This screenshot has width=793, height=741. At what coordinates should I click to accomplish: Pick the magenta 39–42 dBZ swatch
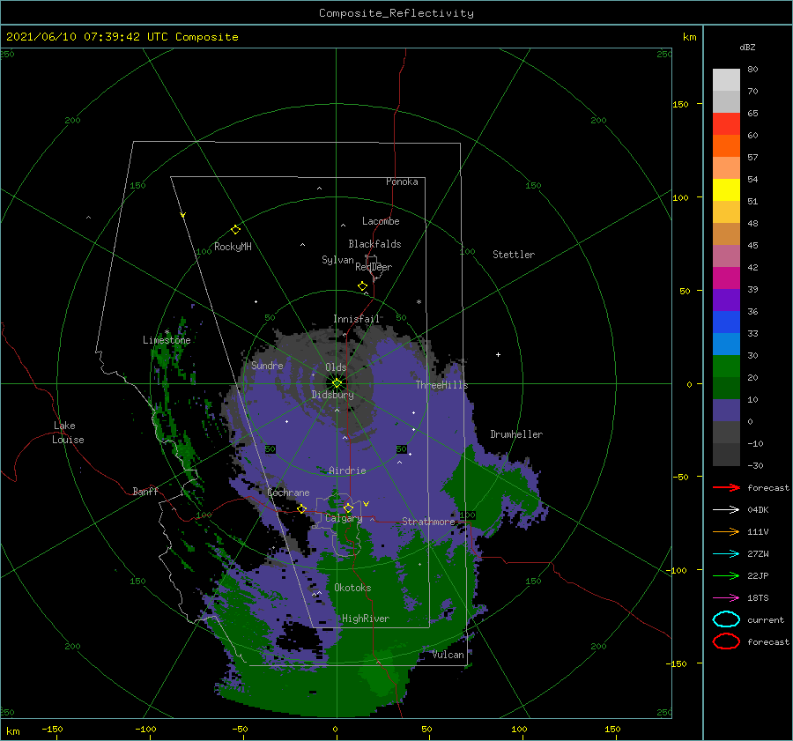(x=726, y=278)
